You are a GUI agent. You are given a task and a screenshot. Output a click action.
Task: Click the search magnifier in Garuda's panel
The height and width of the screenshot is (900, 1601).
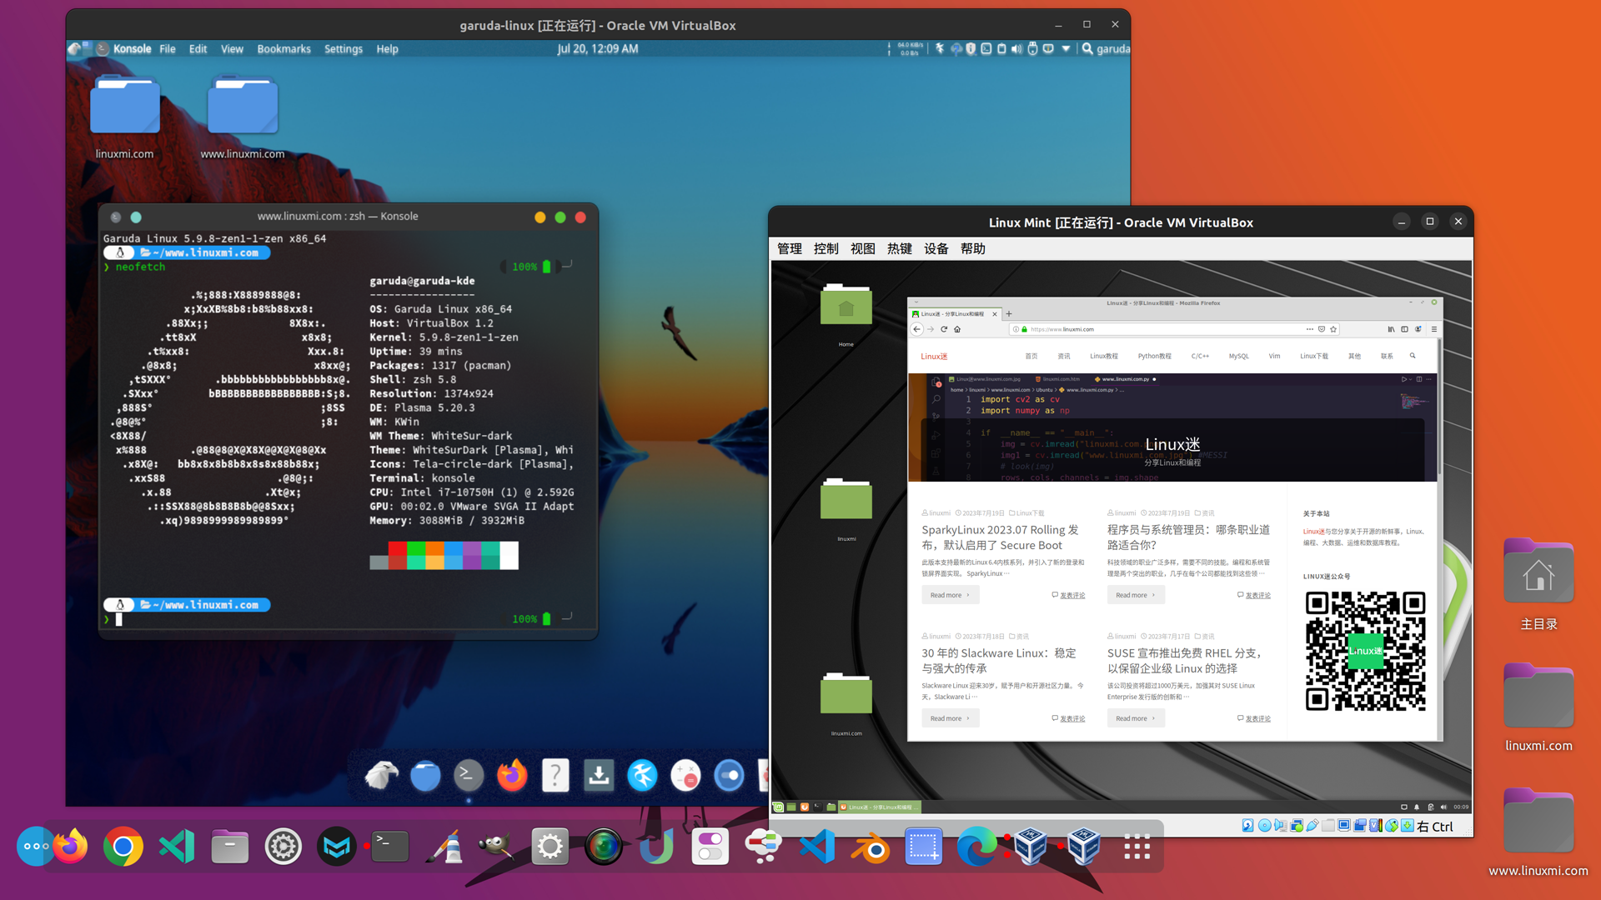click(x=1087, y=49)
